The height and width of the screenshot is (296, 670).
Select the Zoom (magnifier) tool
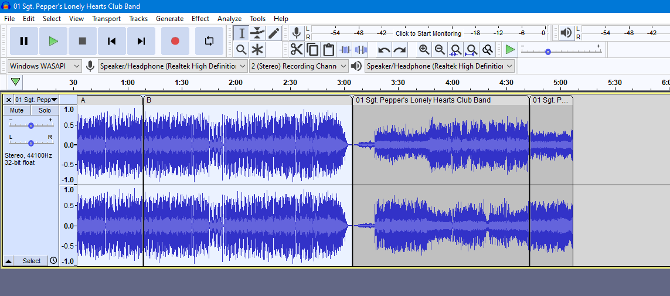[242, 50]
